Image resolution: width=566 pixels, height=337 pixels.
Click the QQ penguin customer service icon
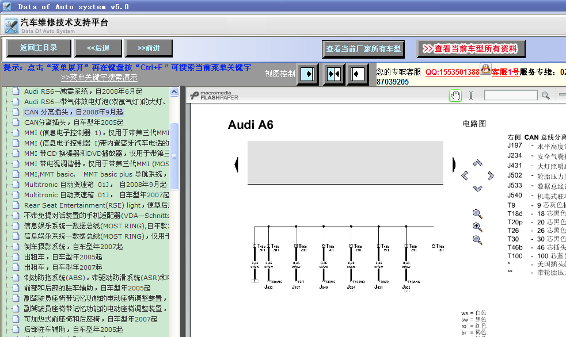point(485,69)
